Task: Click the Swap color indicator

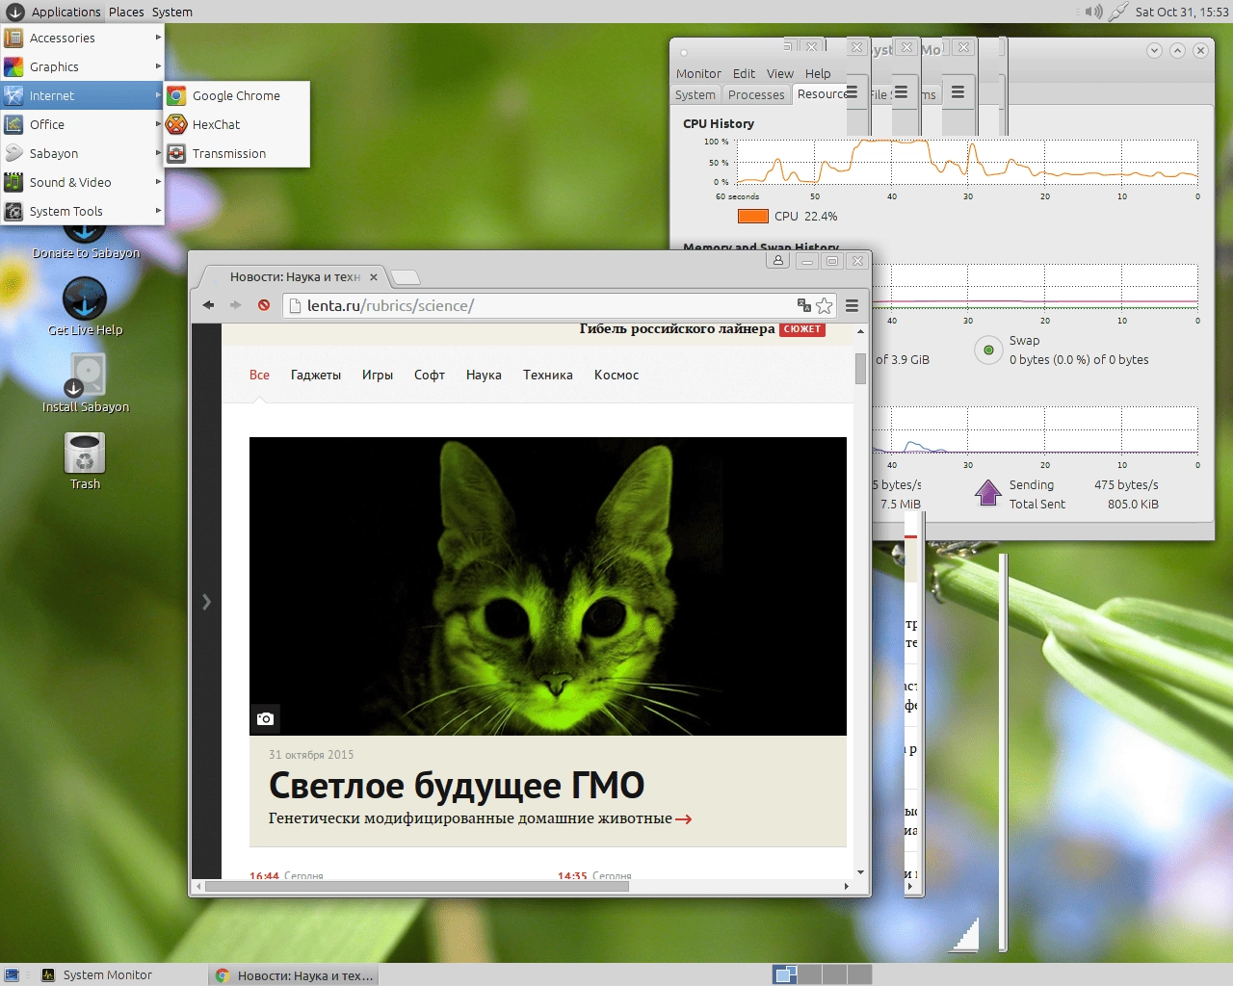Action: coord(988,350)
